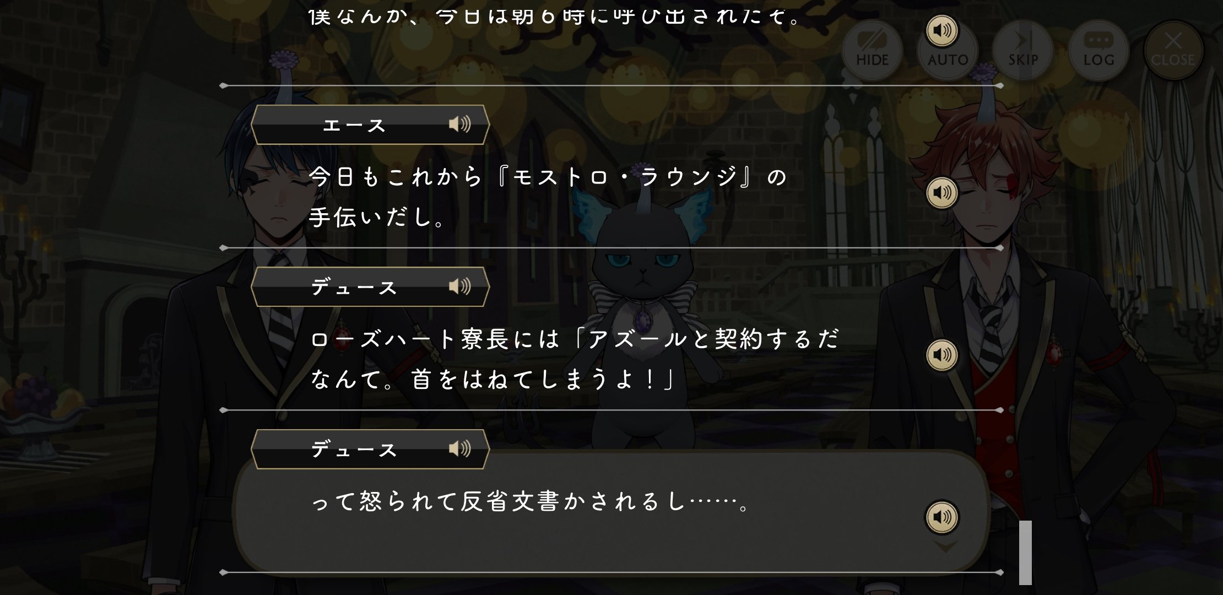Skip the story with SKIP button
This screenshot has width=1223, height=595.
point(1023,50)
